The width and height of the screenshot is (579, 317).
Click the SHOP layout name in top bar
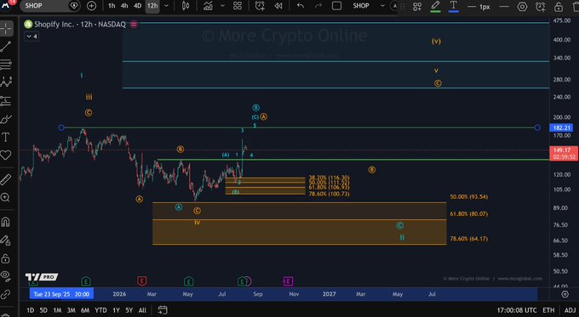point(361,6)
